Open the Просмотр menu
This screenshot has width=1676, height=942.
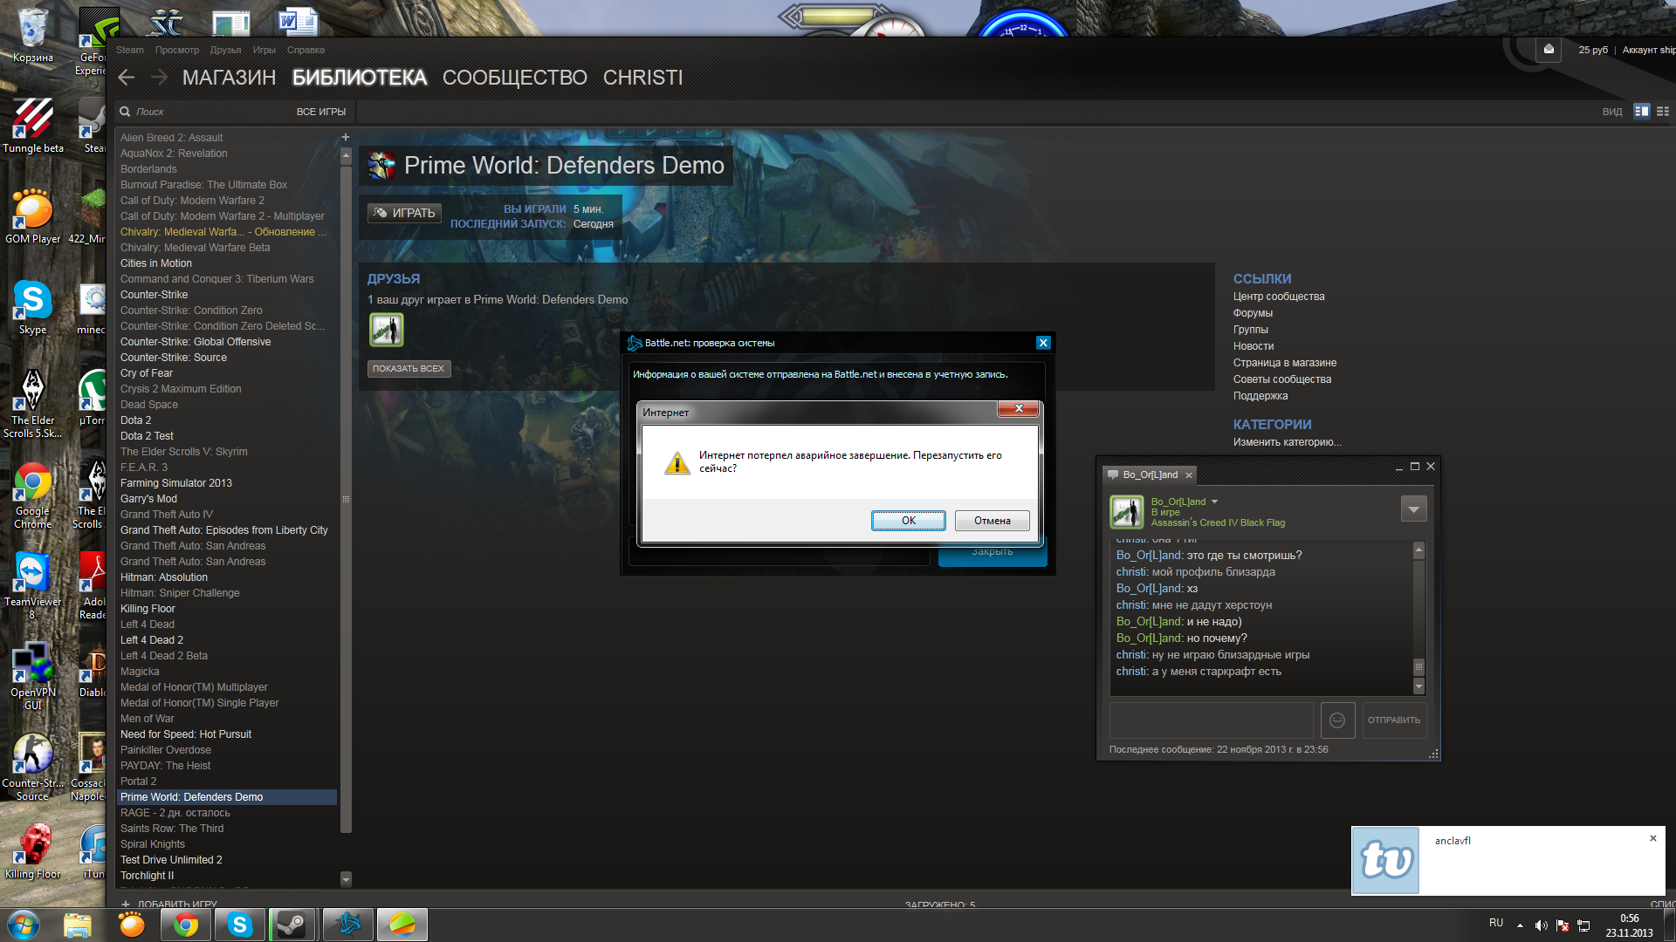177,50
